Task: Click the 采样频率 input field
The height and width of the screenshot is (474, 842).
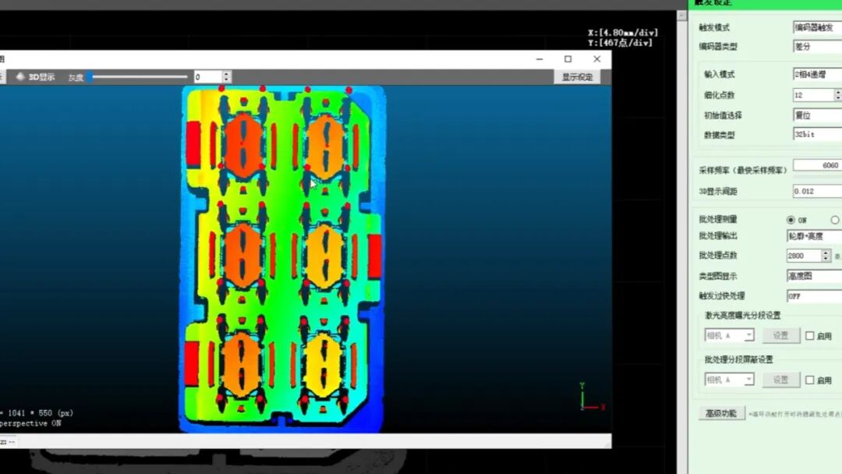Action: (x=817, y=165)
